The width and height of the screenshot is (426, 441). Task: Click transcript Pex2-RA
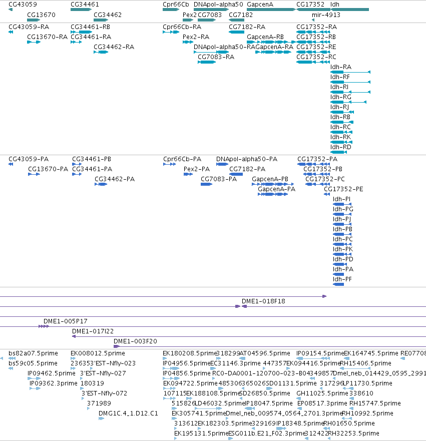(x=196, y=37)
